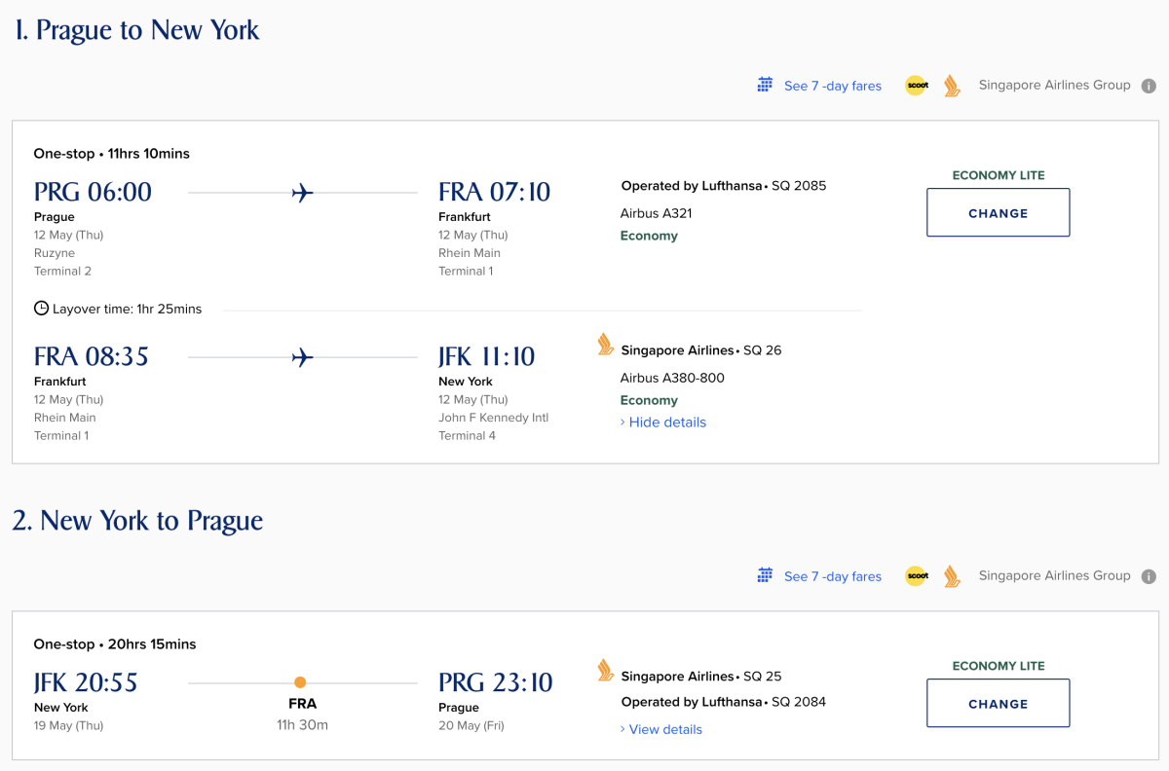Click the orange FRA stopover dot
The height and width of the screenshot is (771, 1169).
pyautogui.click(x=300, y=682)
